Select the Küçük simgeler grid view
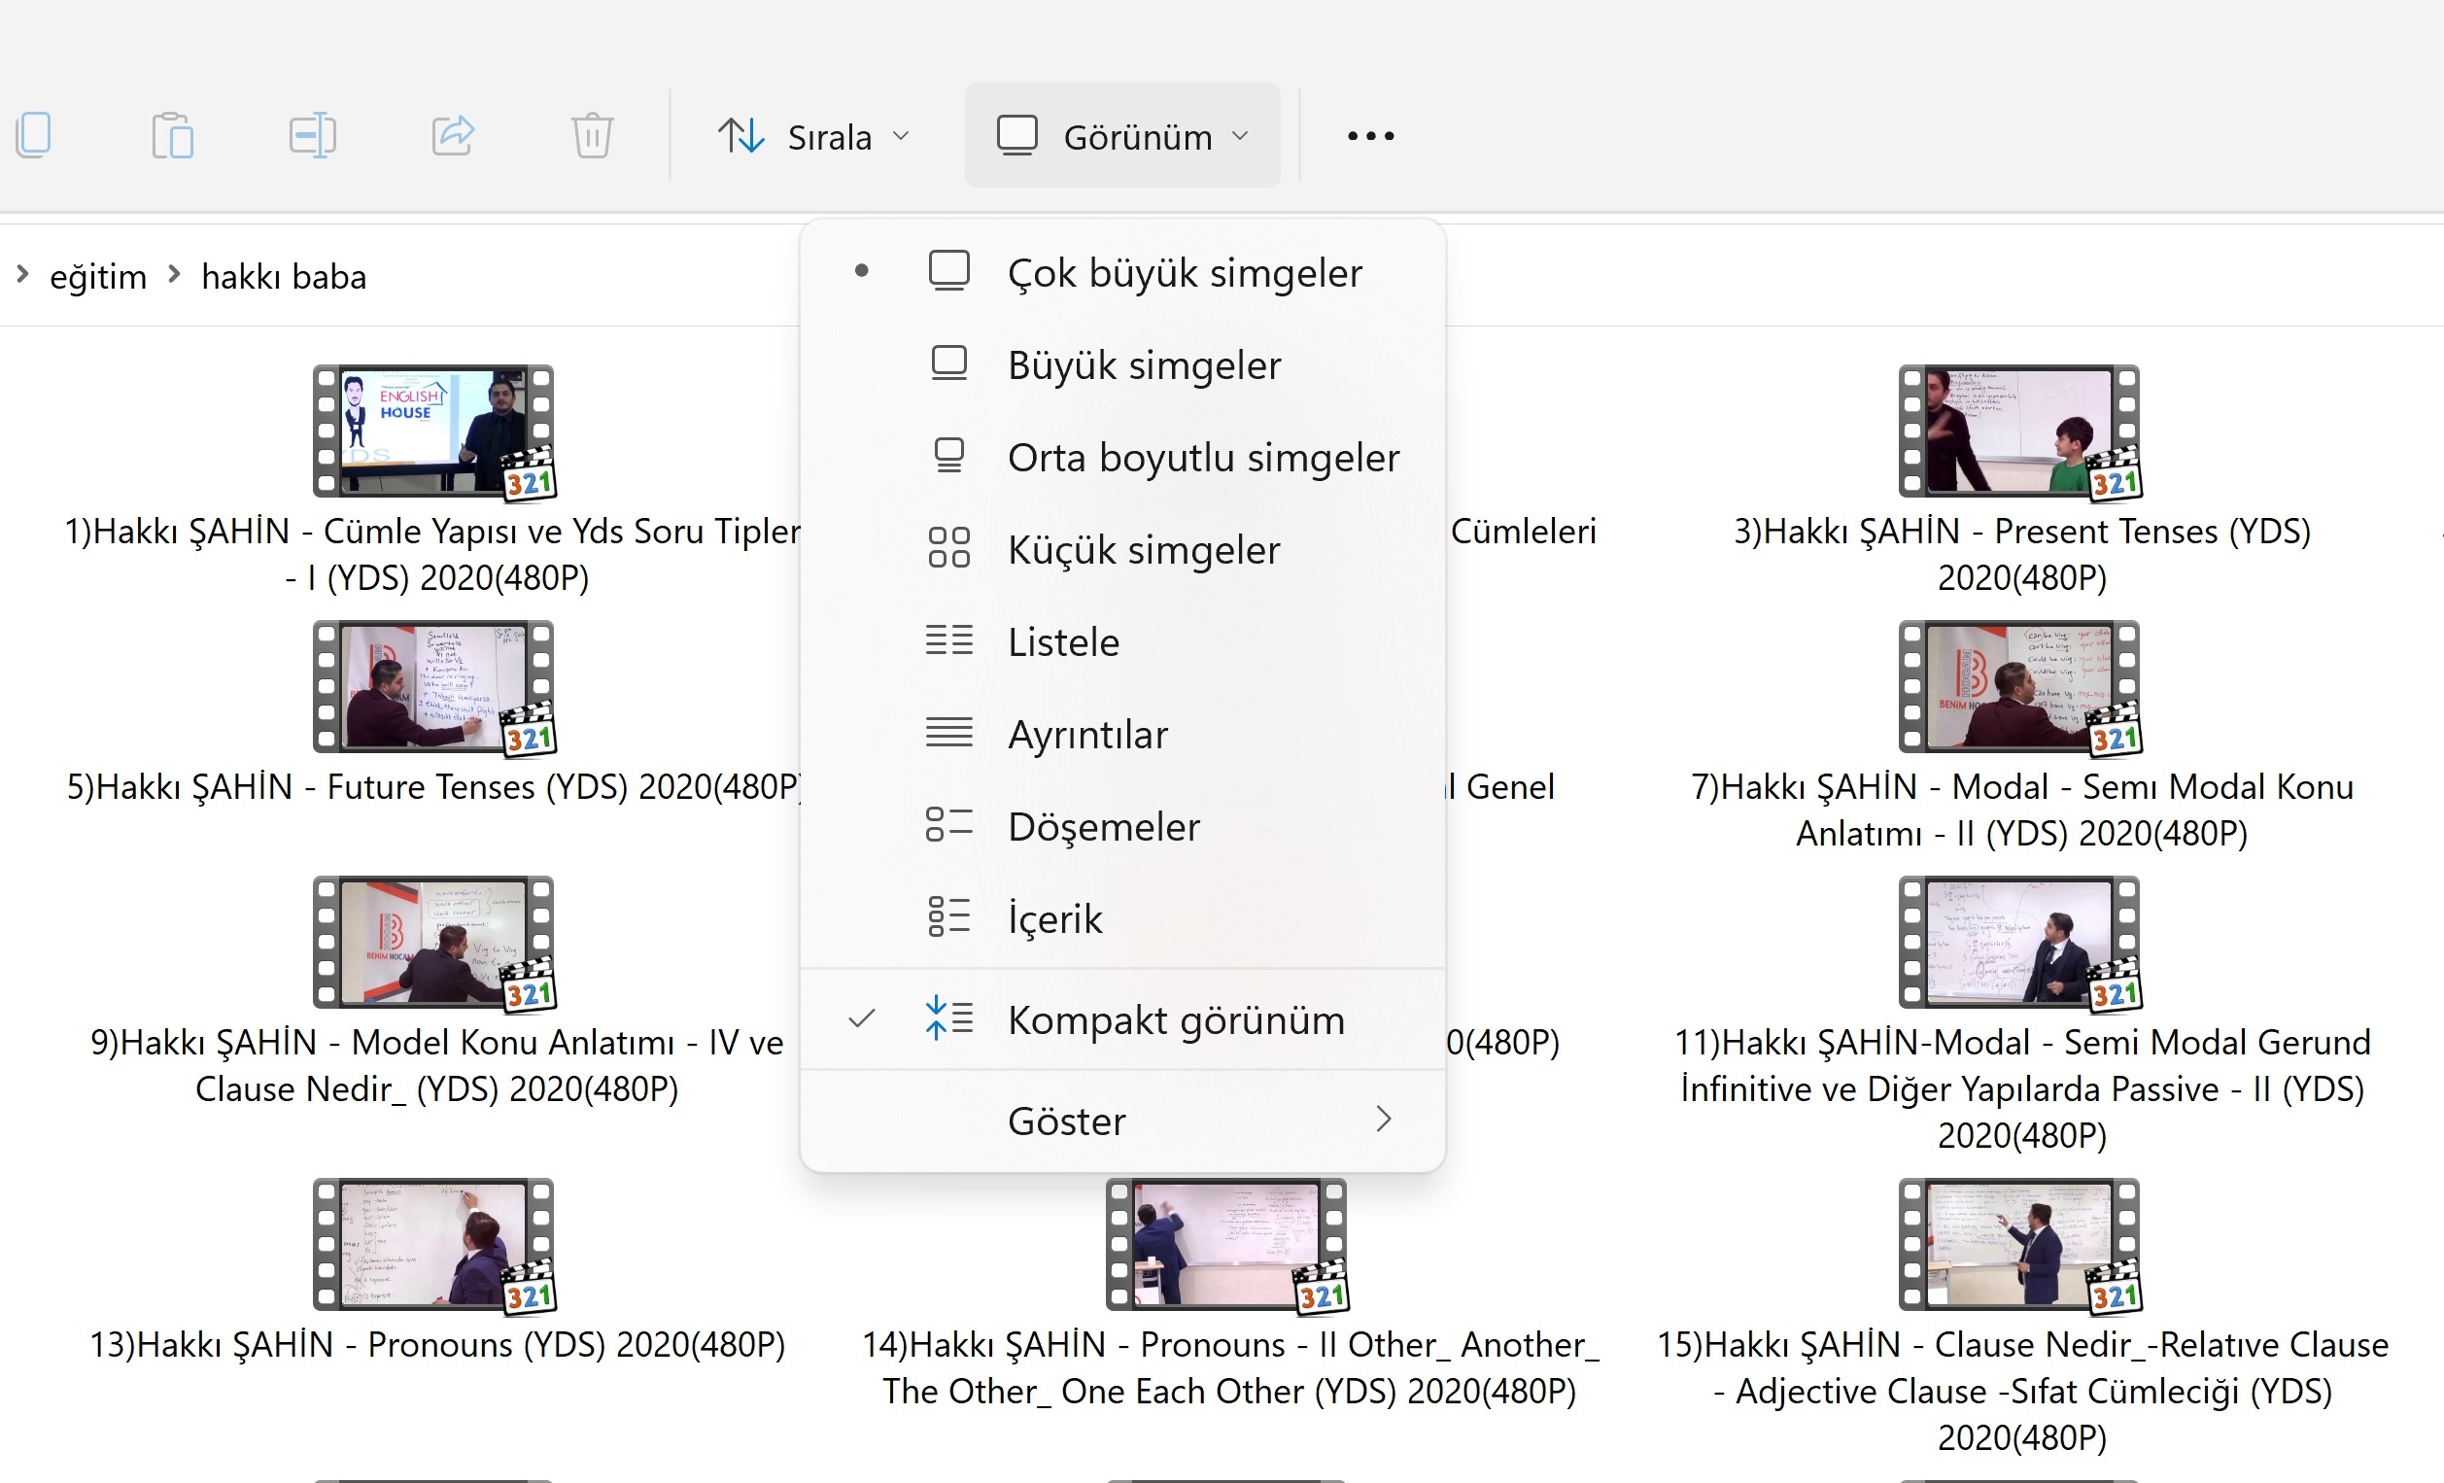 (x=1143, y=549)
